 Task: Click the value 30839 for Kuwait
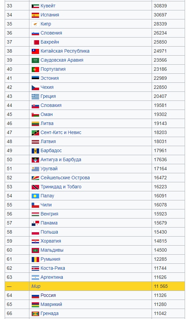pyautogui.click(x=160, y=6)
